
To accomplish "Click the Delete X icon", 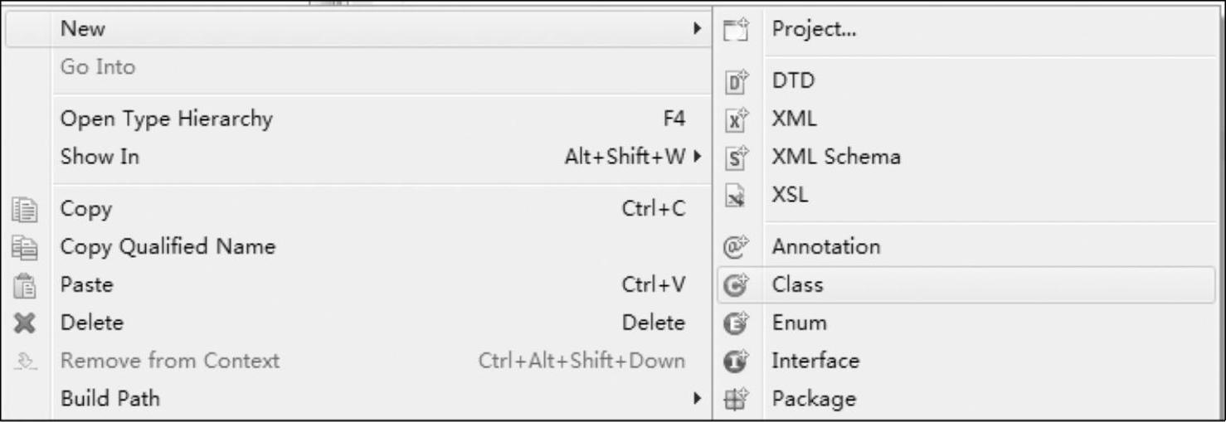I will [26, 323].
